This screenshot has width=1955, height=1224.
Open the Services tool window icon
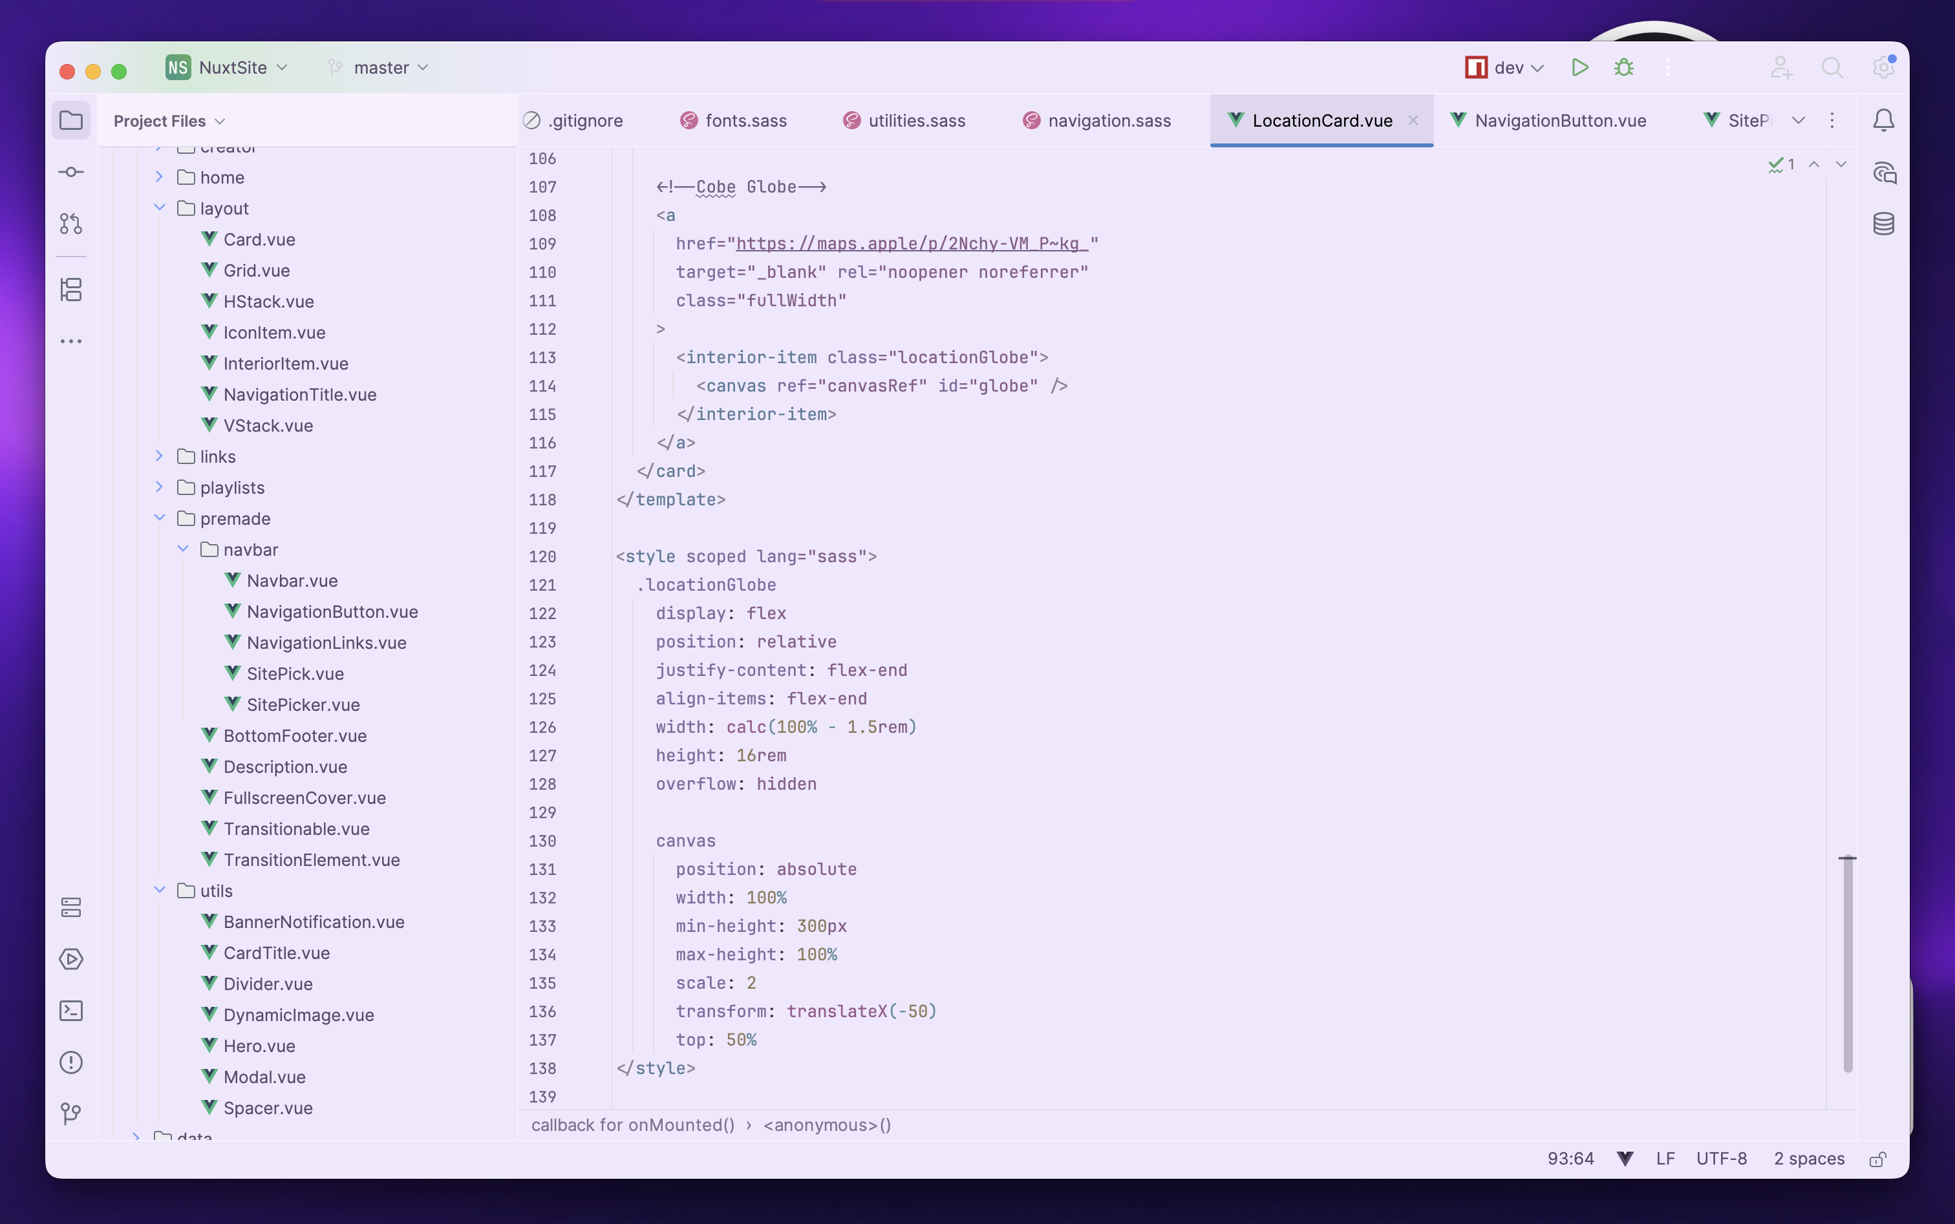point(71,907)
